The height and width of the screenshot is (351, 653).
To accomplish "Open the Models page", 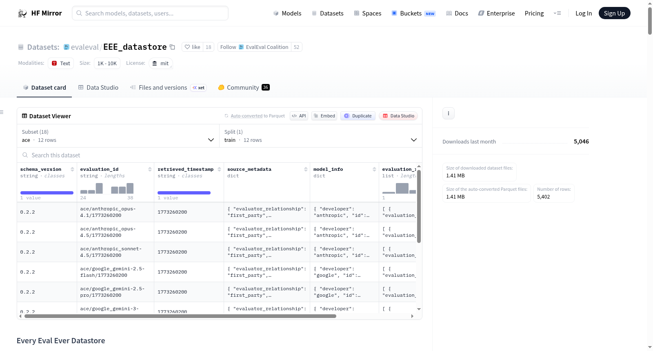I will click(287, 13).
